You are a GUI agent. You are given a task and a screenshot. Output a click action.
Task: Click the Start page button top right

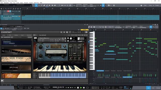145,5
